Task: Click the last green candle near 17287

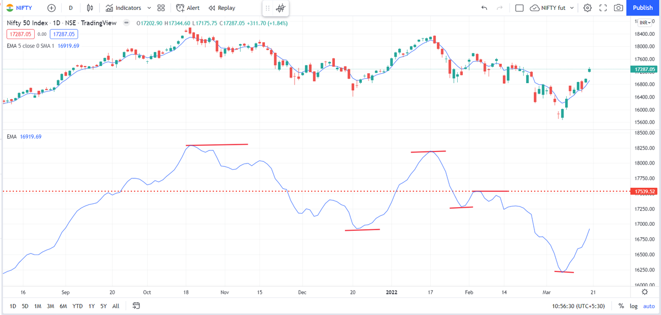Action: tap(589, 69)
